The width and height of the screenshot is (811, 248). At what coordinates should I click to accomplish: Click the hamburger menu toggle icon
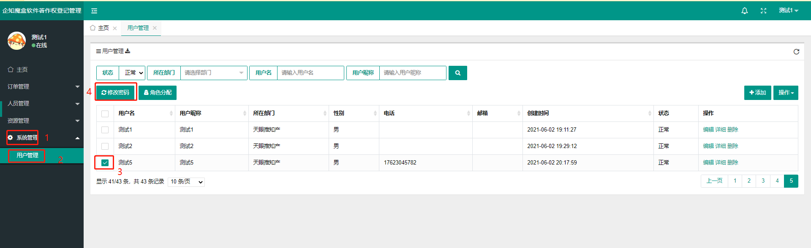94,11
